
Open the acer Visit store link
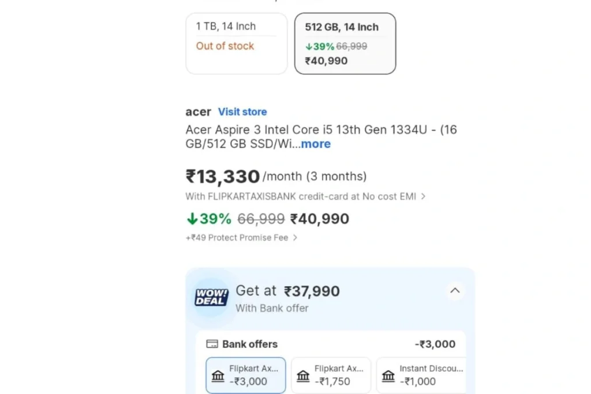click(x=242, y=112)
